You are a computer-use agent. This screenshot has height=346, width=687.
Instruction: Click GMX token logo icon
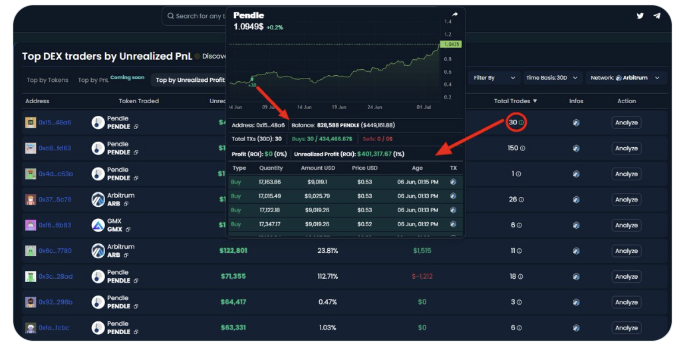pyautogui.click(x=98, y=226)
